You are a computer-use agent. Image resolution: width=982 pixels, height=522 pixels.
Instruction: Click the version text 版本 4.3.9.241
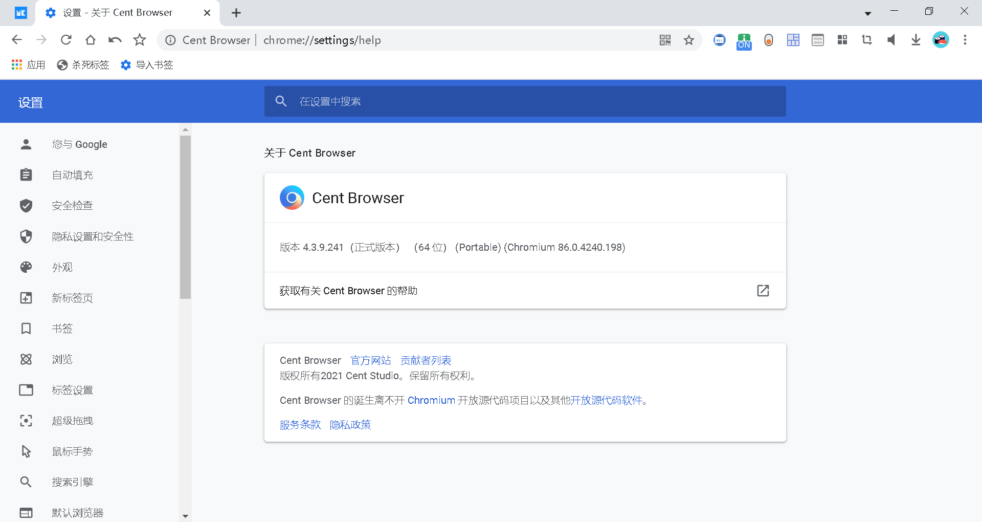[x=311, y=247]
